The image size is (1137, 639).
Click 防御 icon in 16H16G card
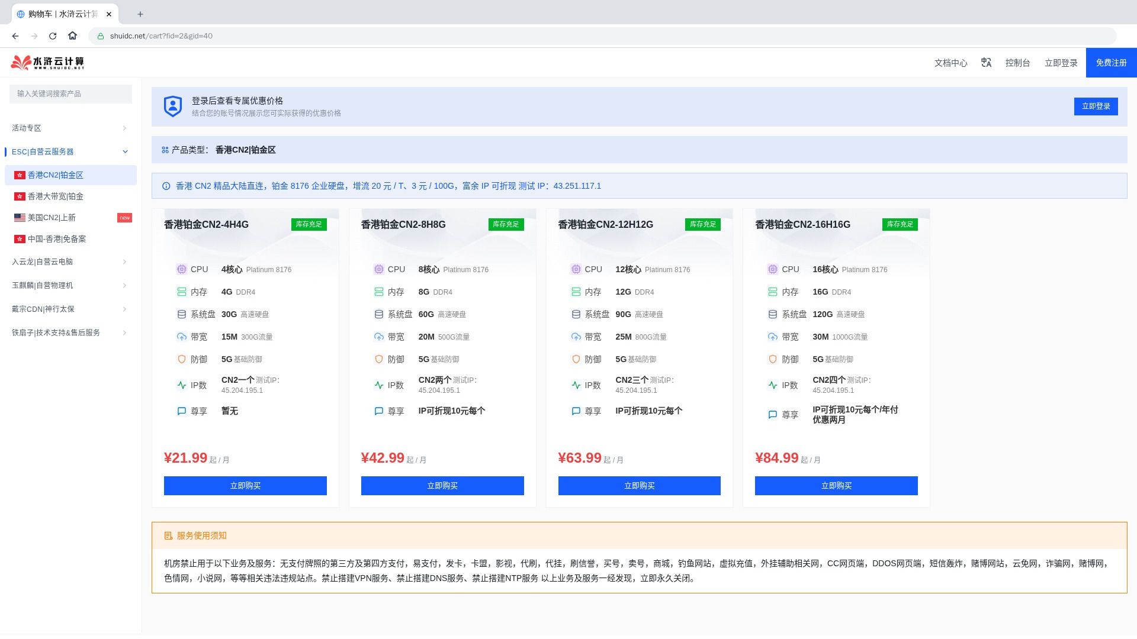pos(772,360)
